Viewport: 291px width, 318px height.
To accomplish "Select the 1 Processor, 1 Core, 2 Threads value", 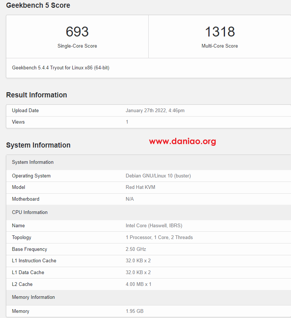I will pos(159,238).
